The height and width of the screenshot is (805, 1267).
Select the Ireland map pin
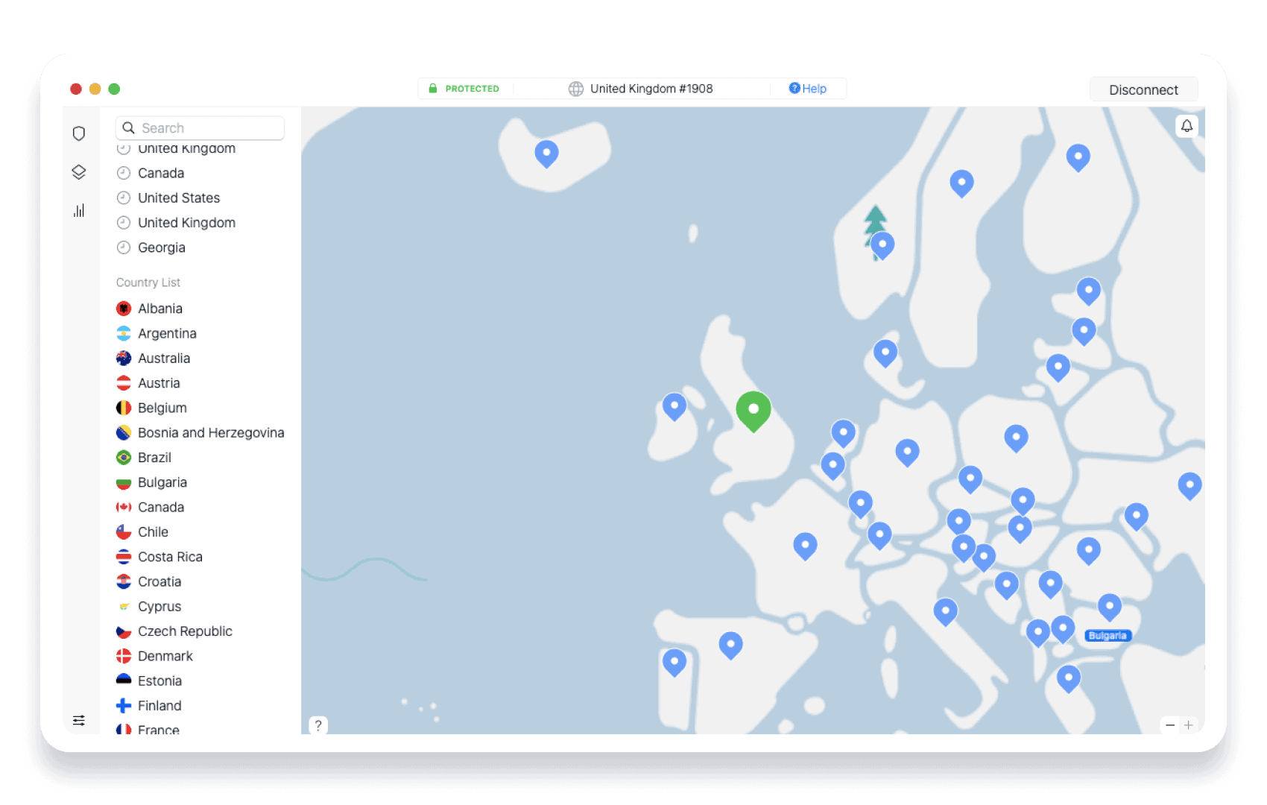click(674, 408)
